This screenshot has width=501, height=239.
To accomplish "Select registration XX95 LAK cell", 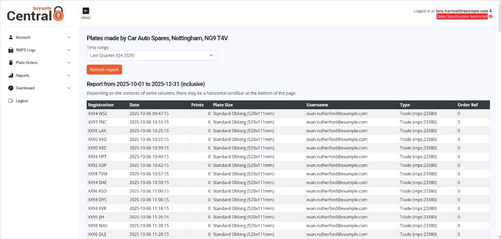I will (x=107, y=131).
